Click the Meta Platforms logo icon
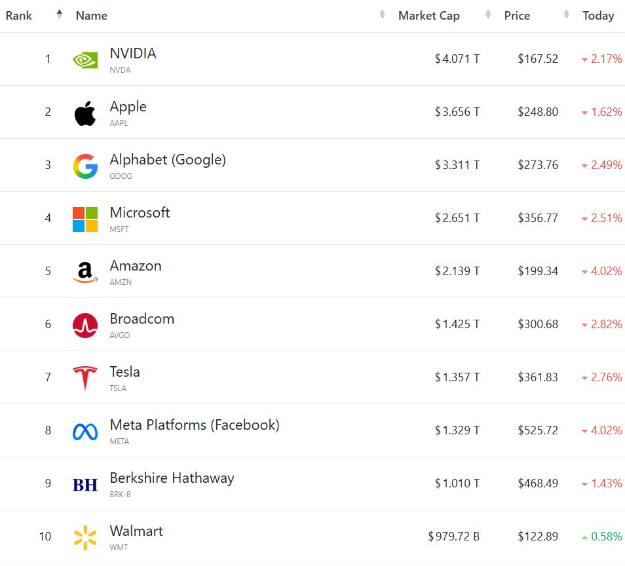The width and height of the screenshot is (625, 566). (x=85, y=431)
